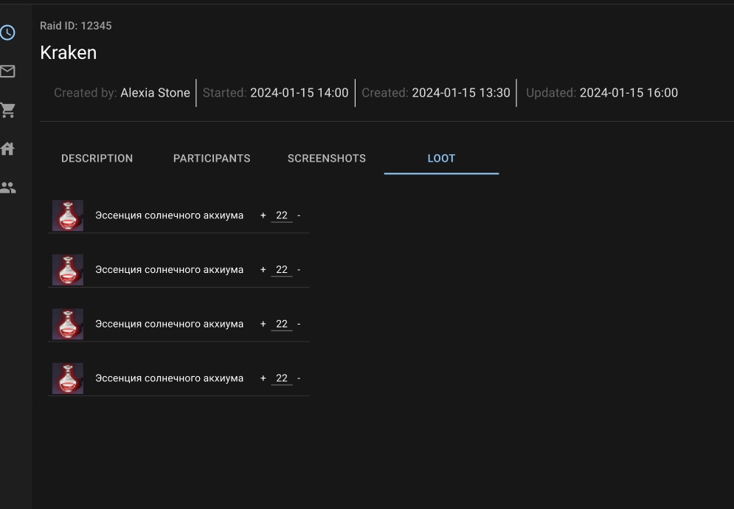Switch to the Description tab

pyautogui.click(x=97, y=159)
